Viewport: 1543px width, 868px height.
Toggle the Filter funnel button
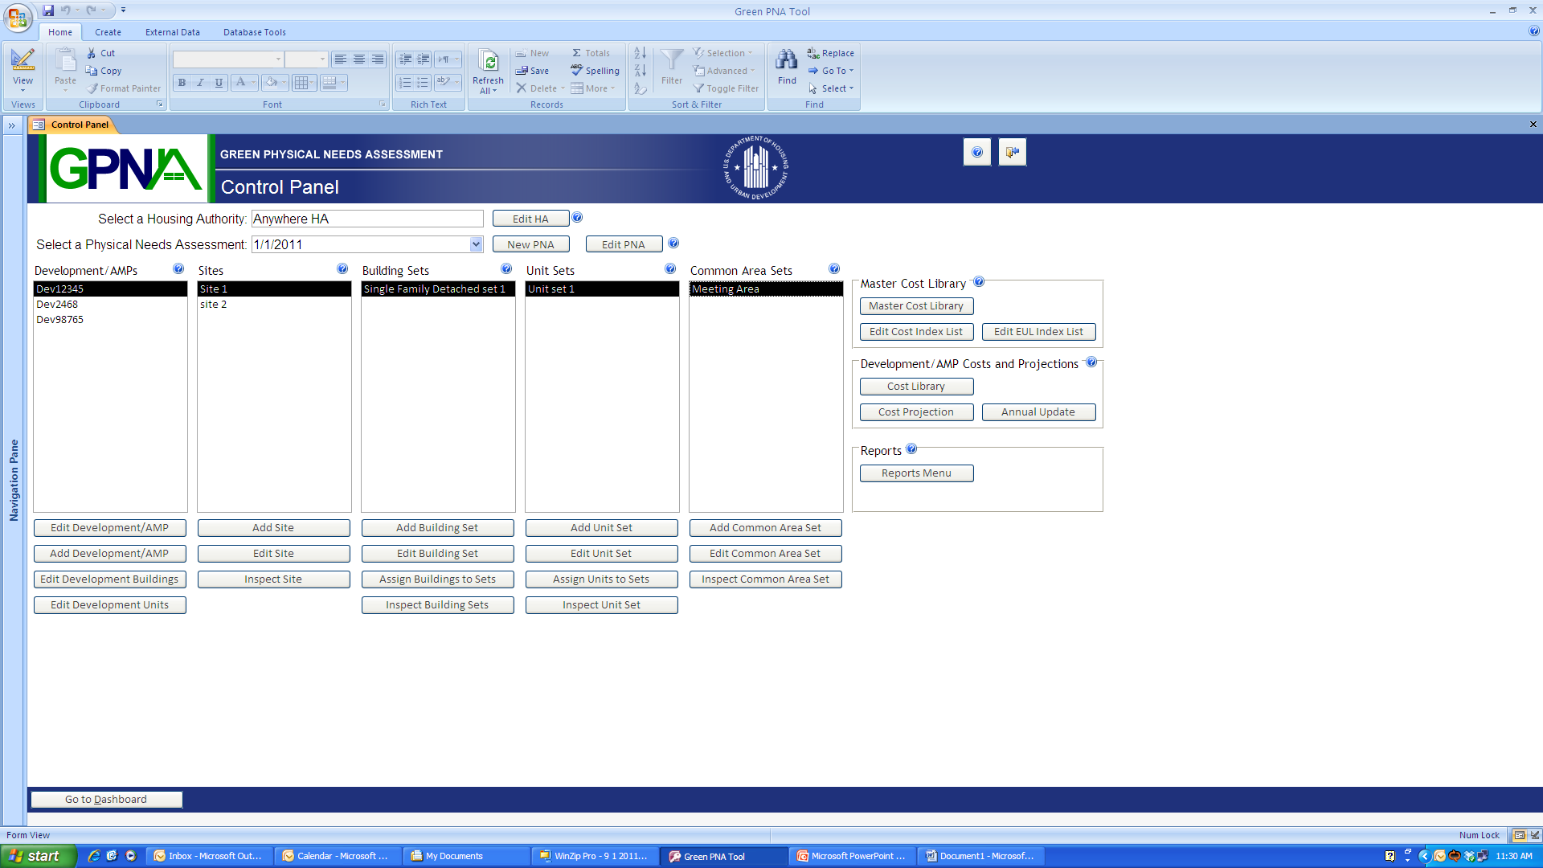(671, 64)
